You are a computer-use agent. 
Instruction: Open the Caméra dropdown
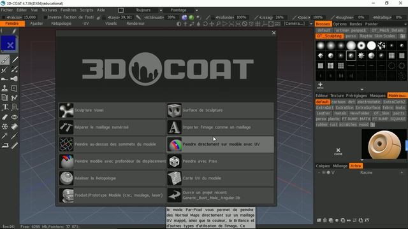[x=311, y=24]
